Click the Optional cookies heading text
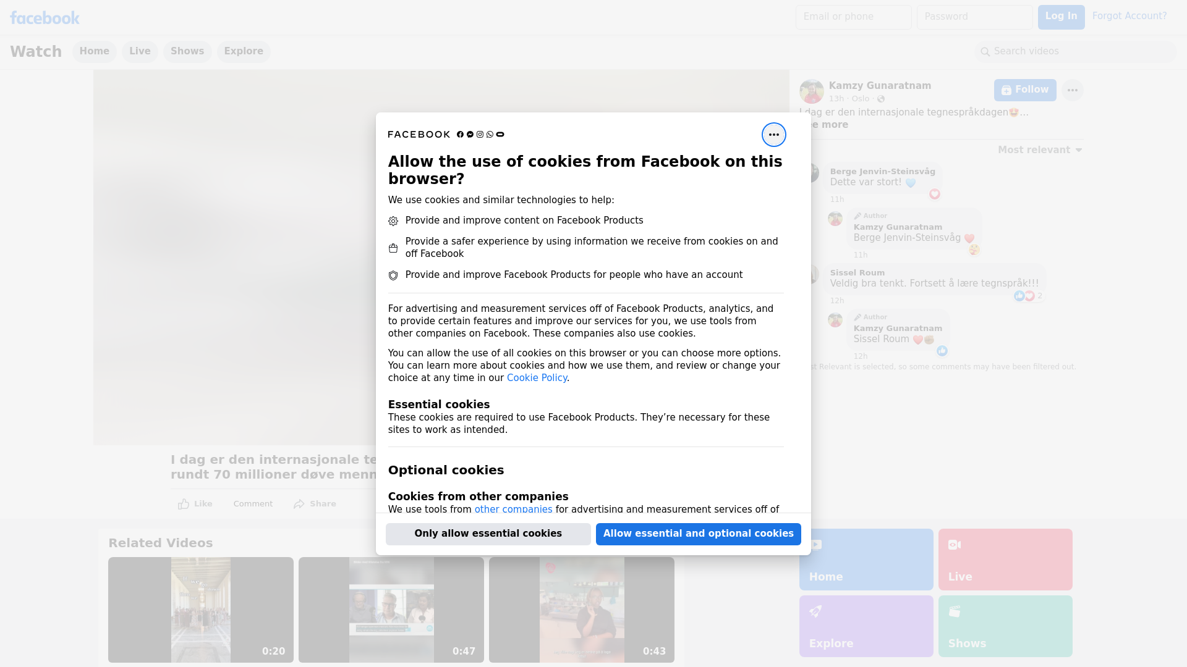The height and width of the screenshot is (667, 1187). coord(446,471)
